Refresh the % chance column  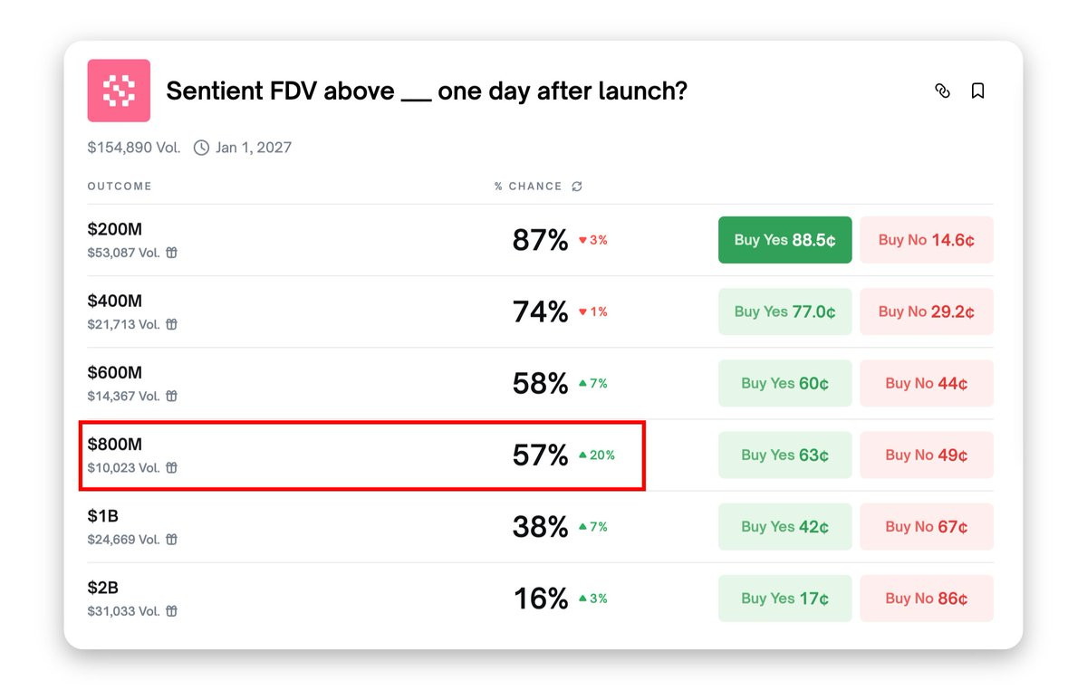point(577,187)
